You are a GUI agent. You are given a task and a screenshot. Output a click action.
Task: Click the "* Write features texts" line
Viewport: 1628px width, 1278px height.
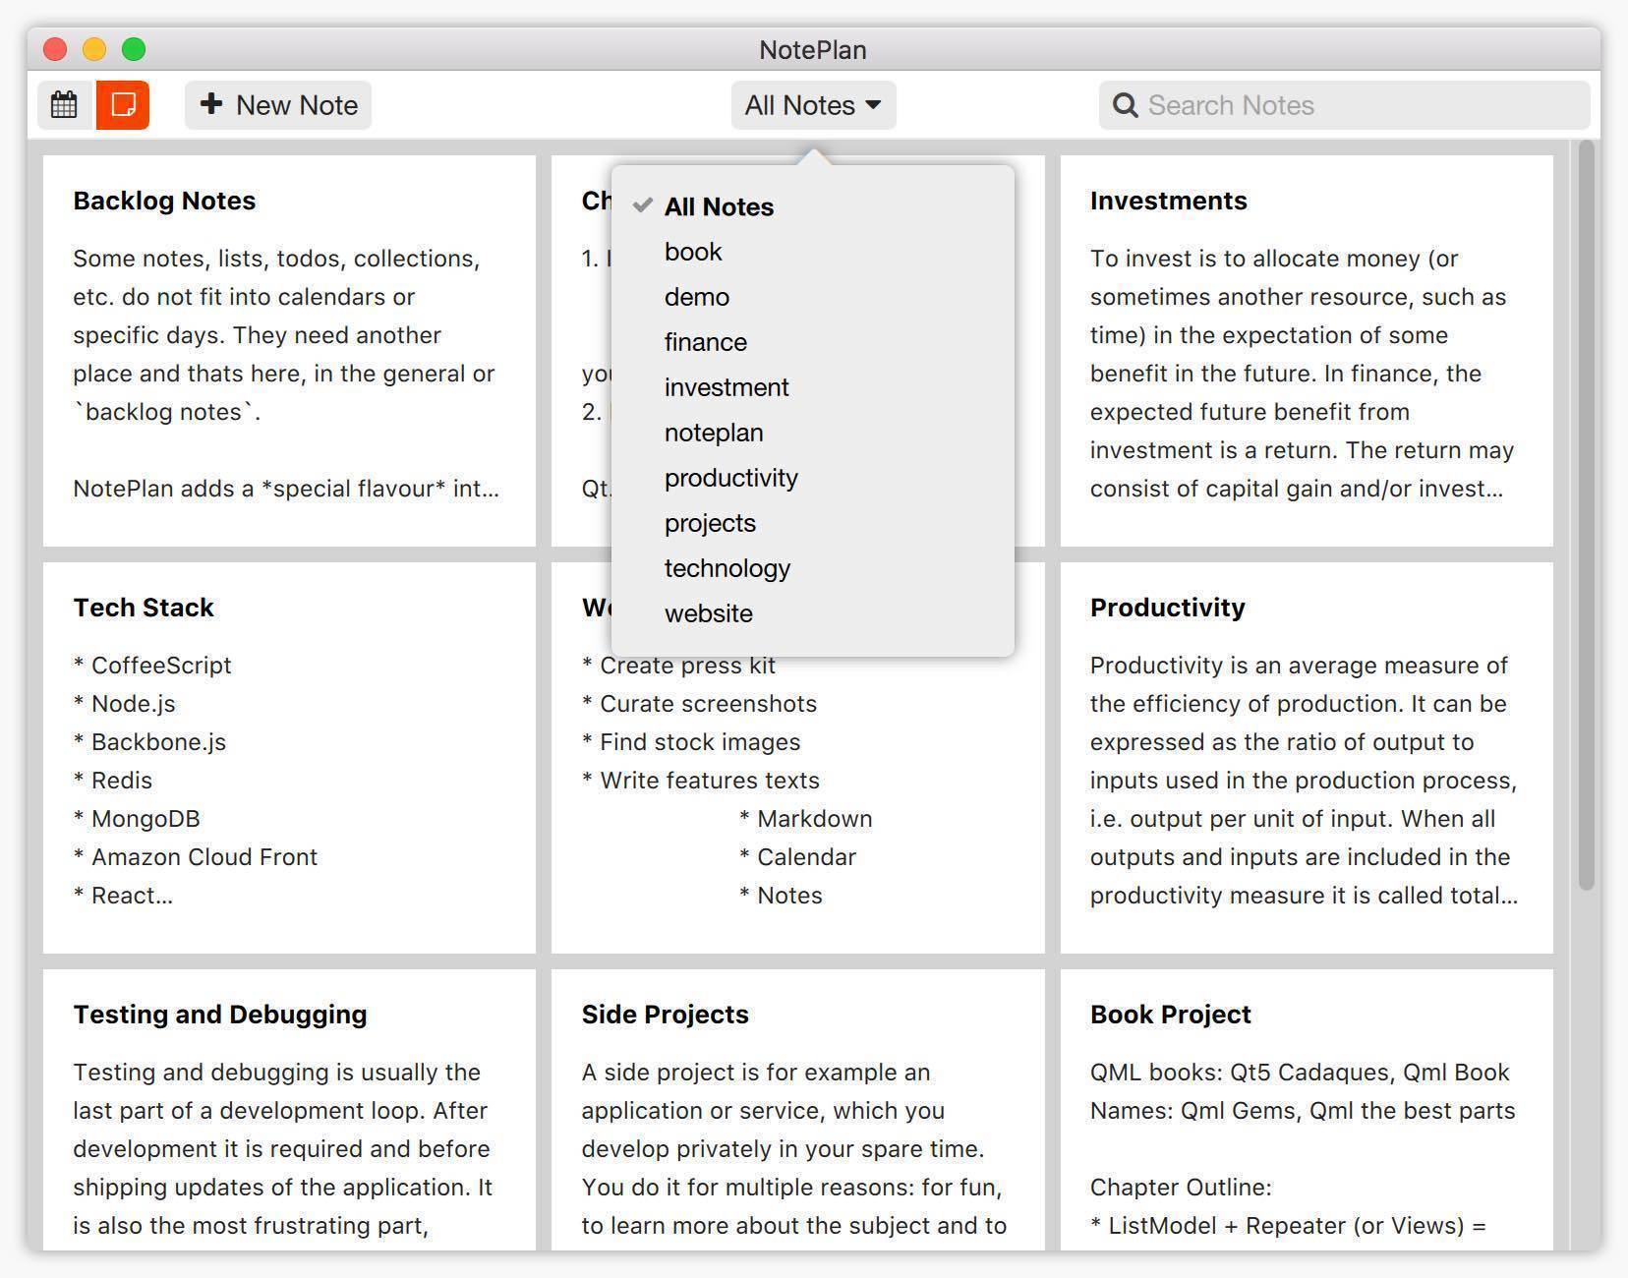tap(701, 781)
